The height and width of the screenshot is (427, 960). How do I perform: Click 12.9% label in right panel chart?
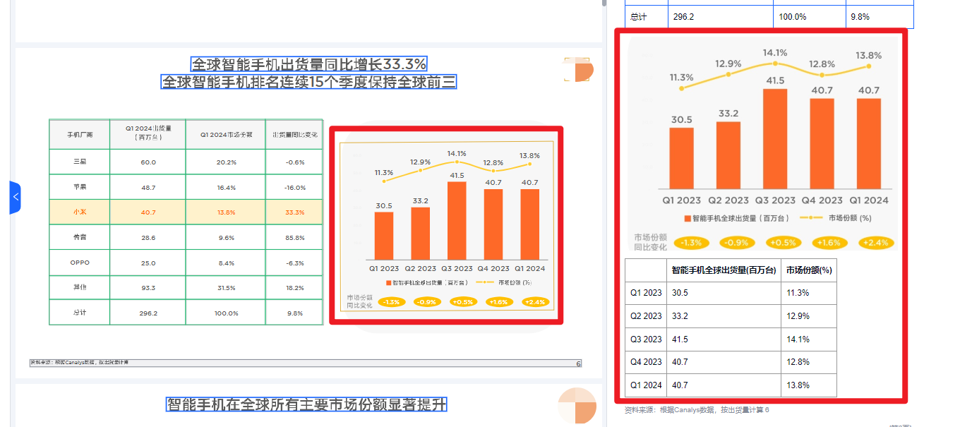pos(728,64)
